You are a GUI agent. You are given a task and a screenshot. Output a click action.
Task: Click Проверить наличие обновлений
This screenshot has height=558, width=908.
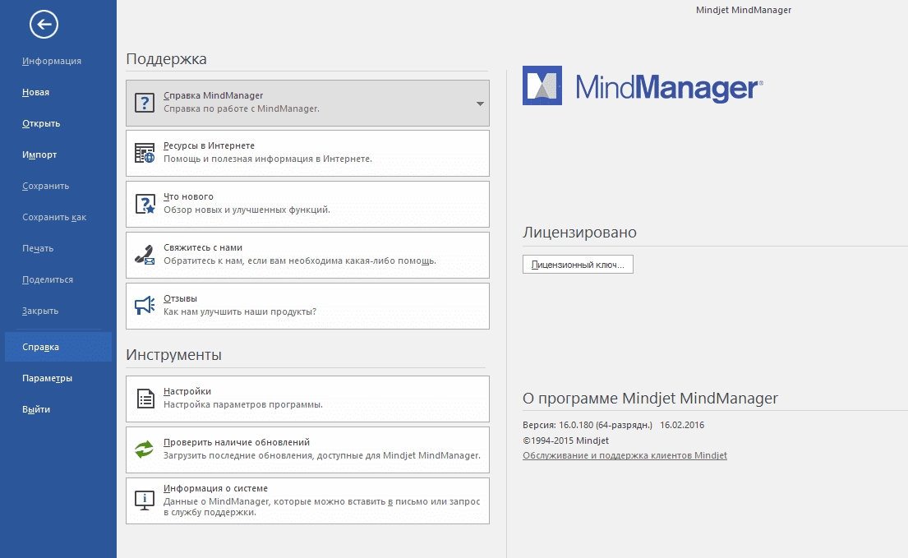pos(307,450)
